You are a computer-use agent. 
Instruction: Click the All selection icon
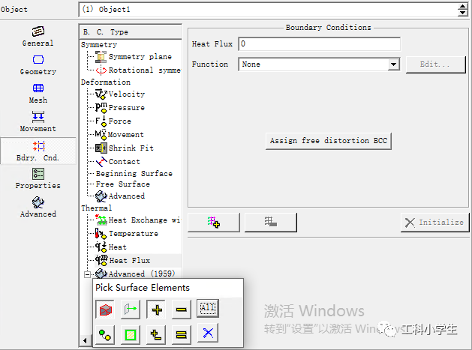[x=207, y=308]
